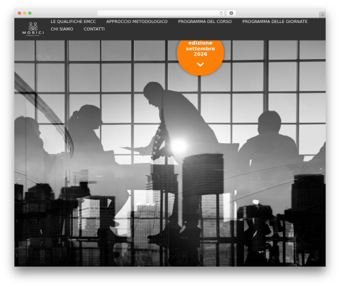Focus the browser address bar
340x287 pixels.
158,14
